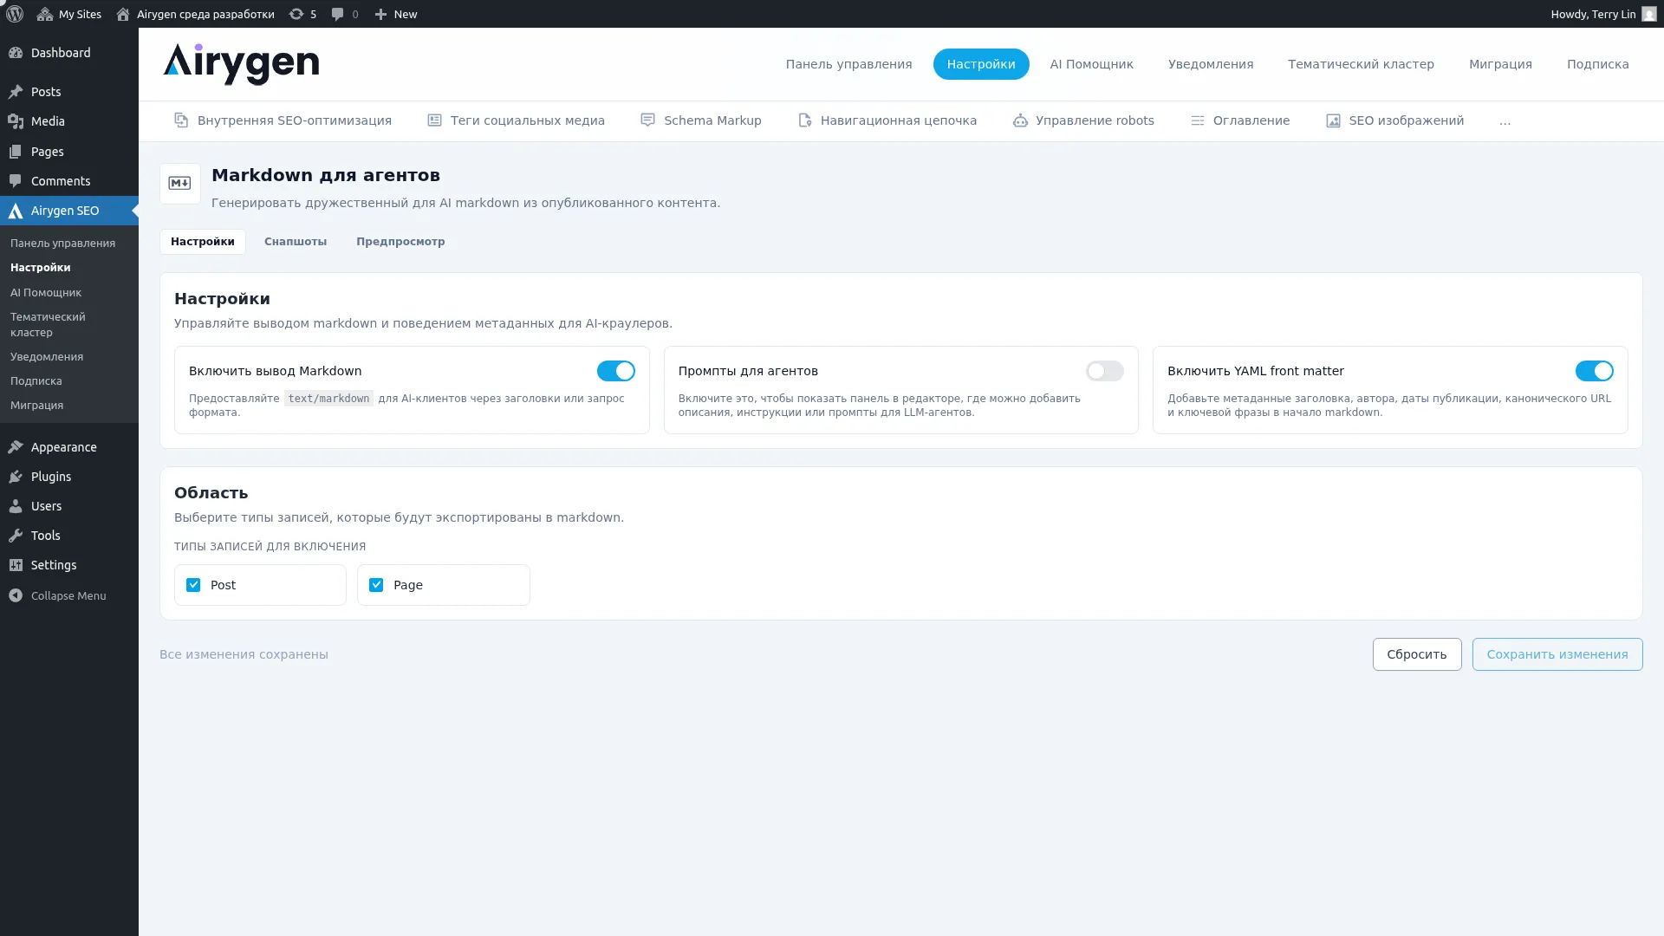This screenshot has width=1664, height=936.
Task: Open sidebar submenu AI Помощник
Action: pyautogui.click(x=46, y=293)
